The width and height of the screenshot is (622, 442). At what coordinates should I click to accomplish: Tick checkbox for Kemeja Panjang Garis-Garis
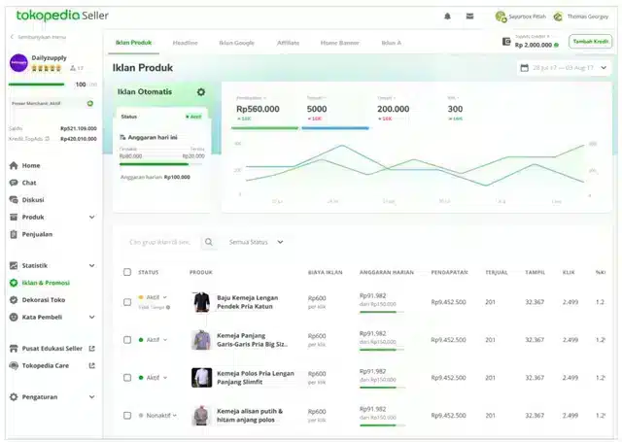pyautogui.click(x=127, y=340)
